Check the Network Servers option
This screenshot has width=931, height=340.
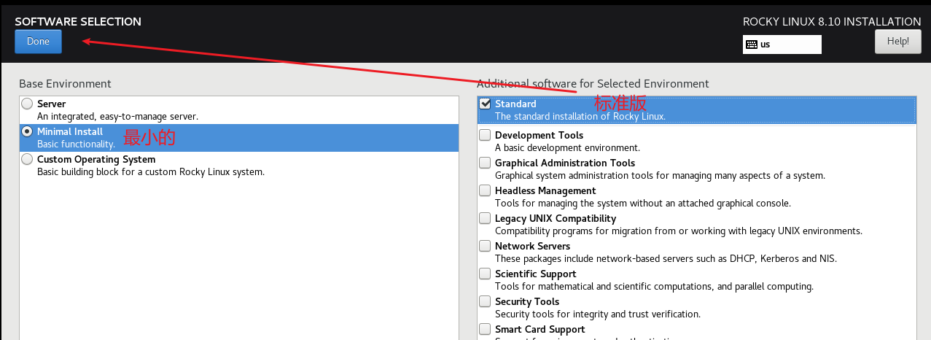[x=485, y=246]
